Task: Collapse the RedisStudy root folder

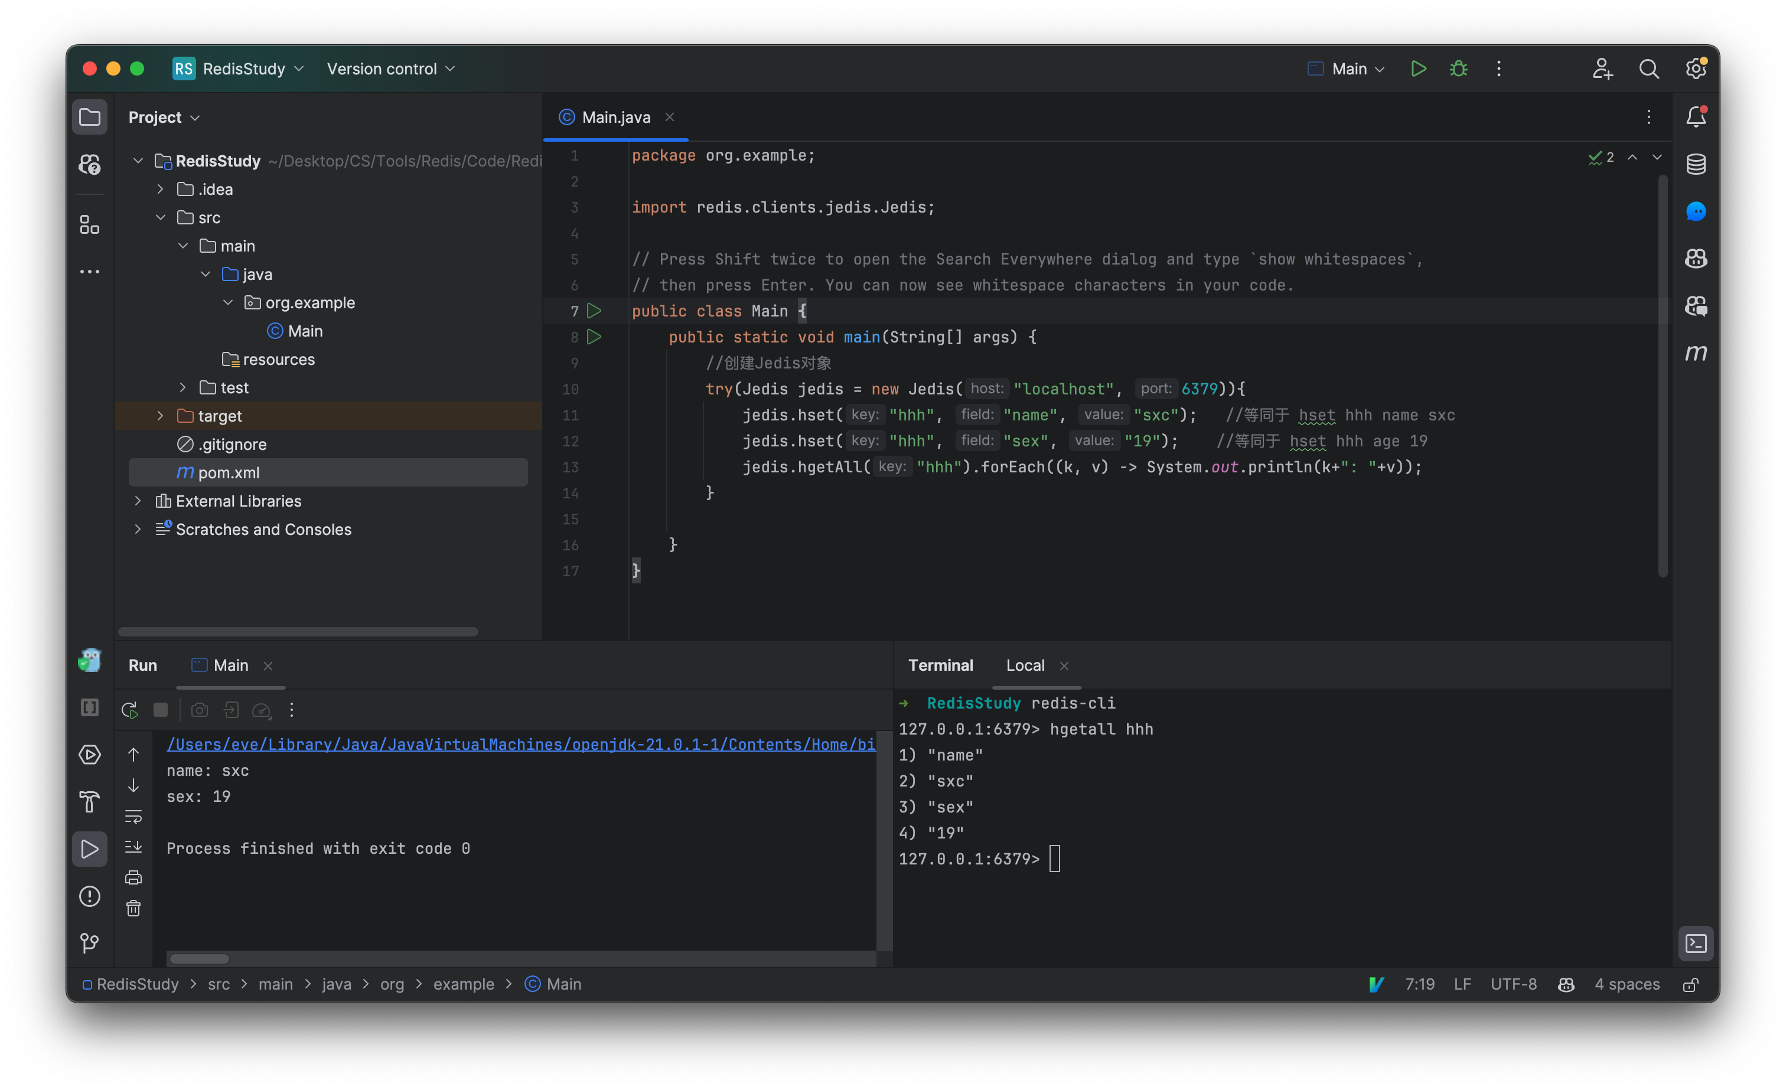Action: point(138,161)
